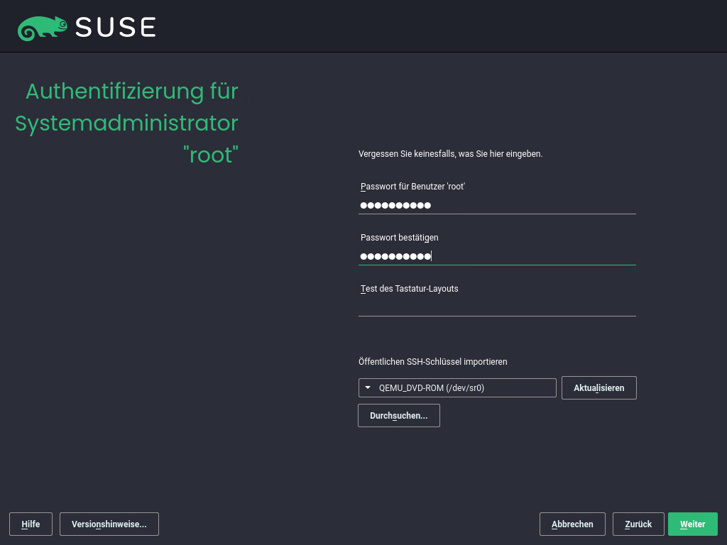
Task: Show the Versionshinweise release notes
Action: pos(109,524)
